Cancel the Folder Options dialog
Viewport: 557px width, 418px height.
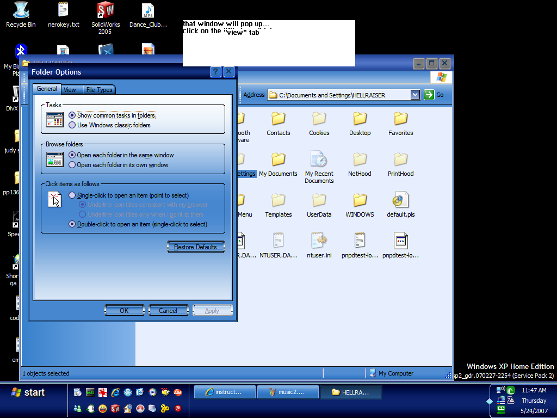pyautogui.click(x=169, y=310)
